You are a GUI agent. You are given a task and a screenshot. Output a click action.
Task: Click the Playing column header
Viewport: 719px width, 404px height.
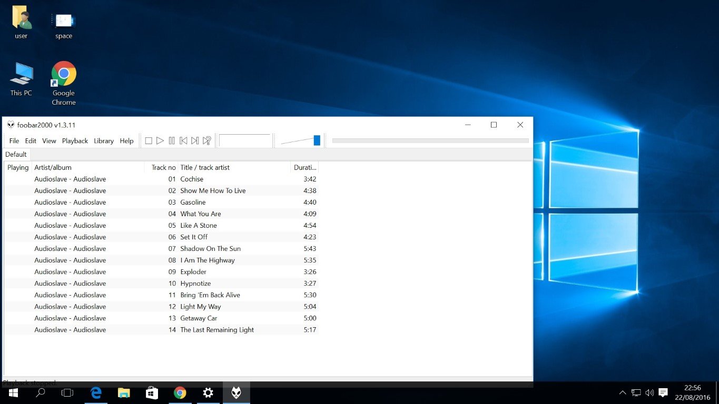point(18,167)
